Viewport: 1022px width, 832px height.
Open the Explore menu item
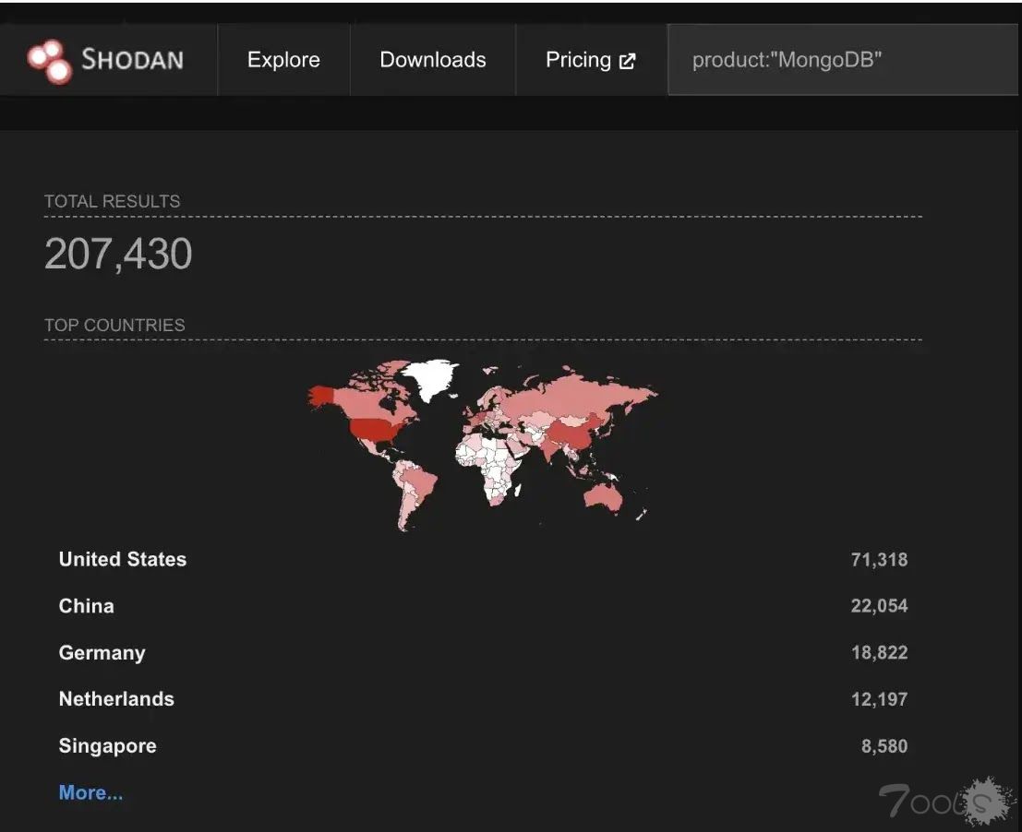tap(283, 60)
